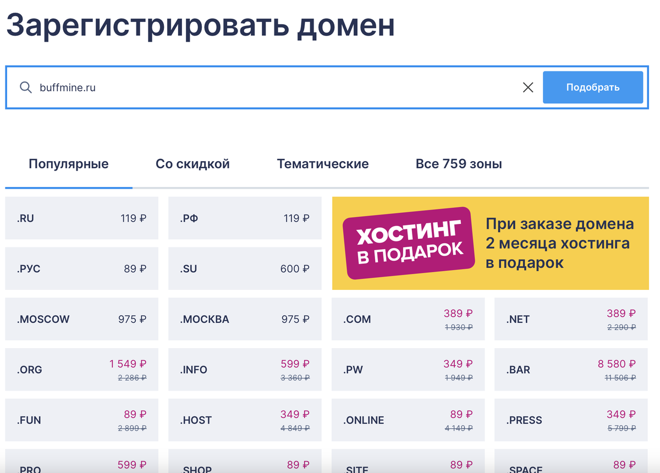Screen dimensions: 660x473
Task: Choose the .ONLINE zone priced 89 ₽
Action: (x=408, y=420)
